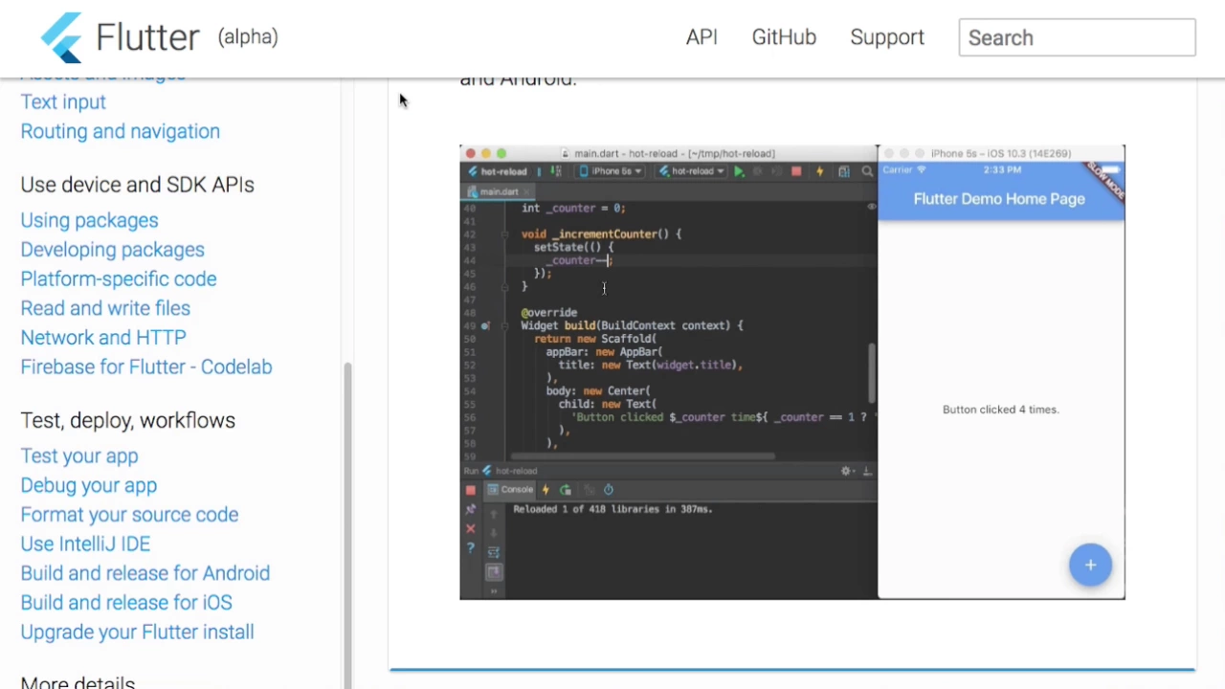Open Format your source code link
Screen dimensions: 1225x689
[129, 515]
